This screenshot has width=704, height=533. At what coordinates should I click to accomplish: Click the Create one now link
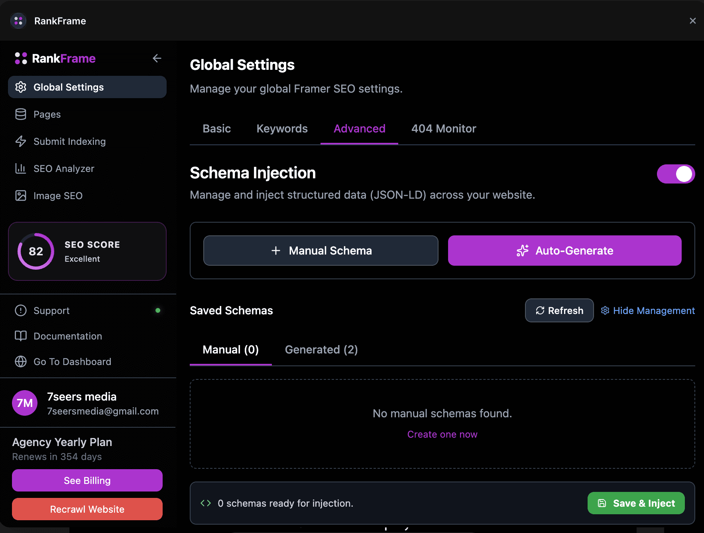tap(442, 434)
